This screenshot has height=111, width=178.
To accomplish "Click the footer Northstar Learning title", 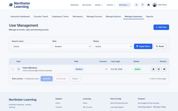I will [x=23, y=100].
